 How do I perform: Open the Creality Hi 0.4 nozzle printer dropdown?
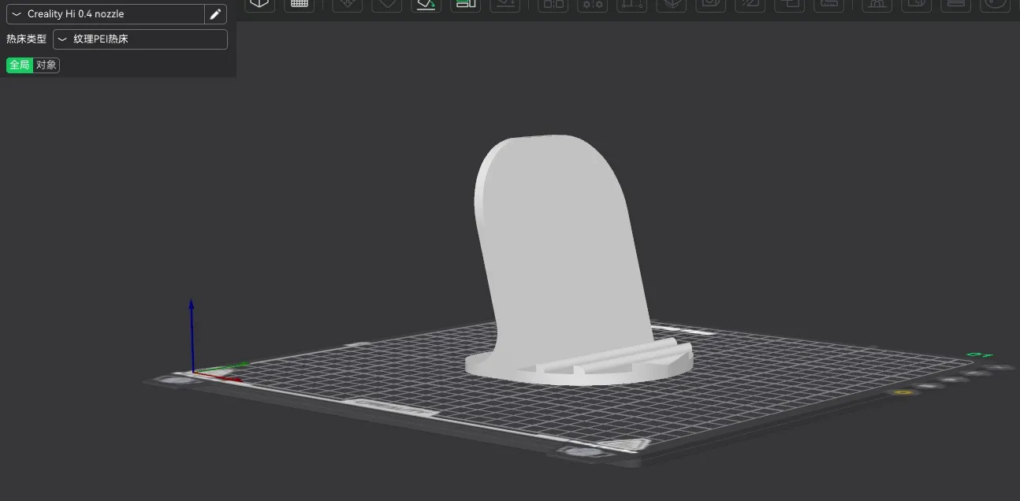point(105,14)
